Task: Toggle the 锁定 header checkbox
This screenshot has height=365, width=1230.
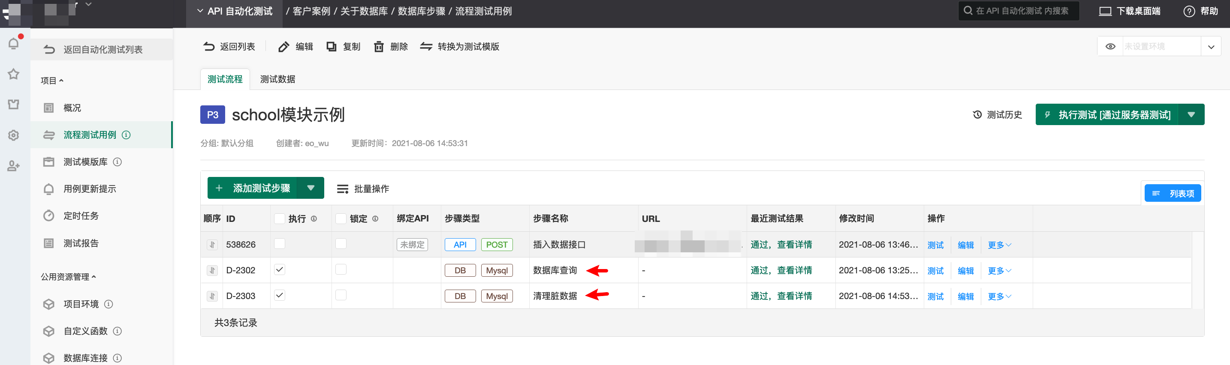Action: click(341, 218)
